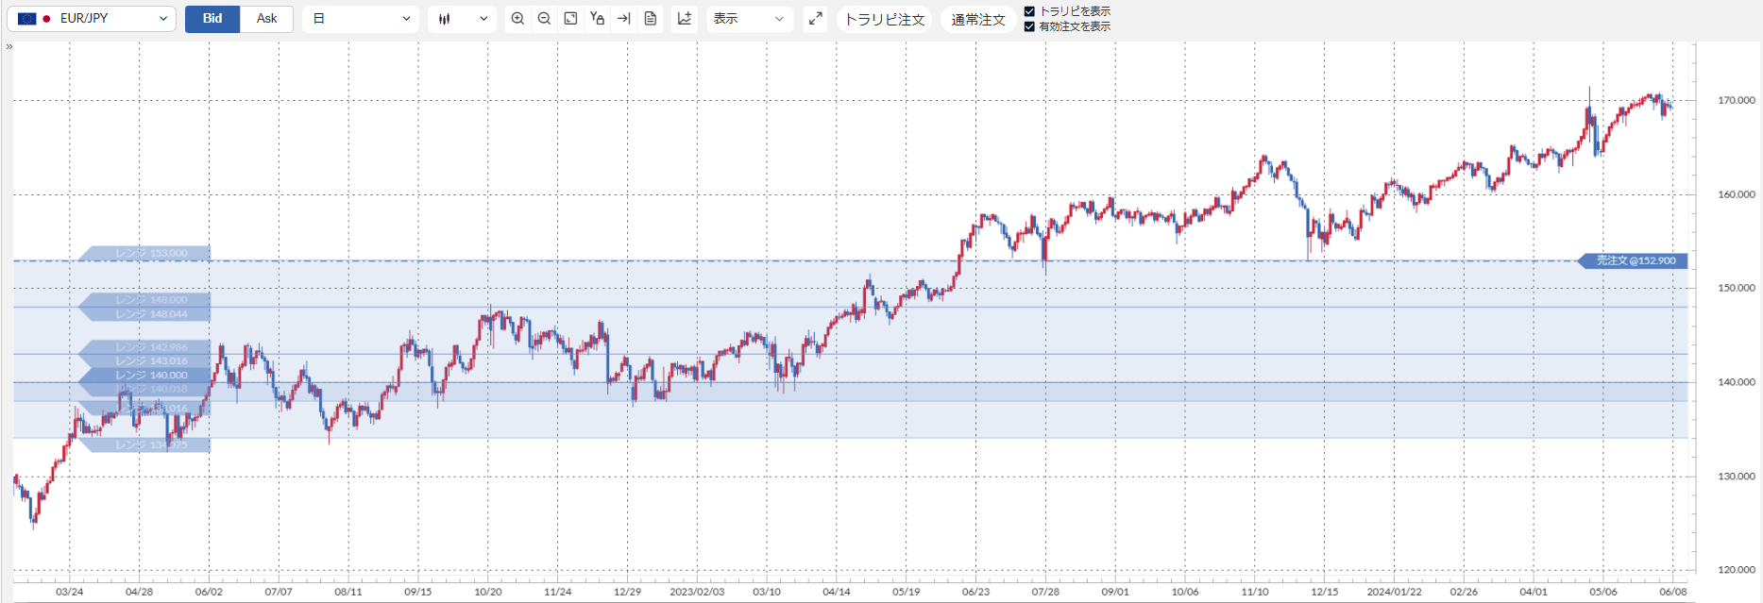Open the 日 timeframe dropdown
The image size is (1763, 603).
point(361,19)
